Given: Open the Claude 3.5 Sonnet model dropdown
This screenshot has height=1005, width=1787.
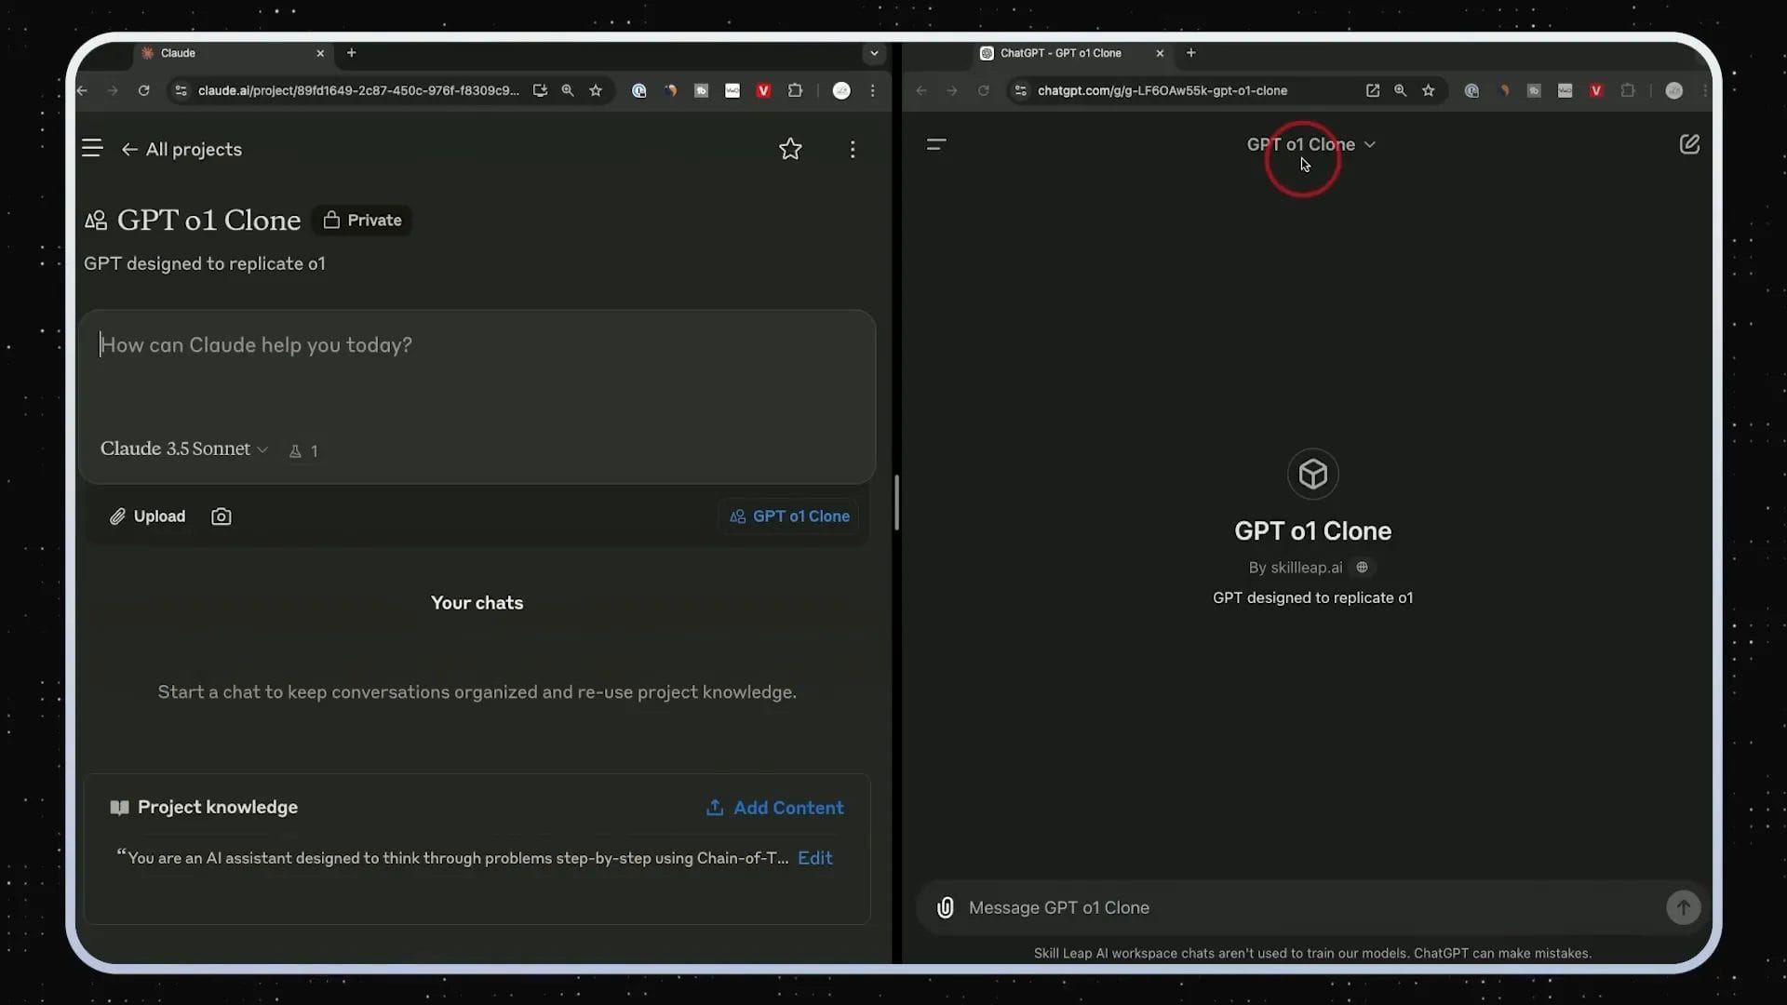Looking at the screenshot, I should tap(182, 449).
